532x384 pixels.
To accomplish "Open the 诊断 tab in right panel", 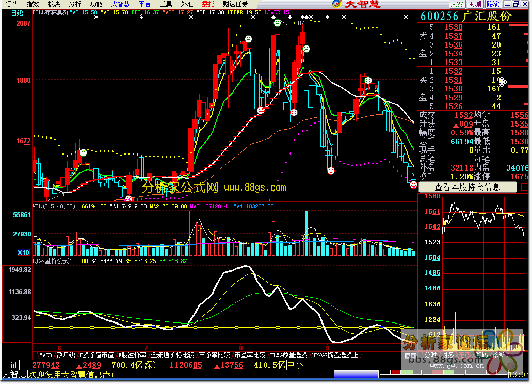I will coord(499,355).
